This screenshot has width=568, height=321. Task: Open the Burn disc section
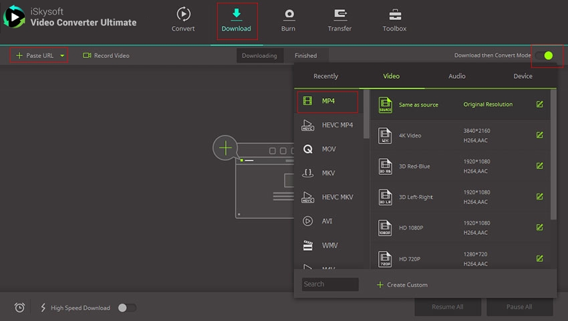coord(289,15)
